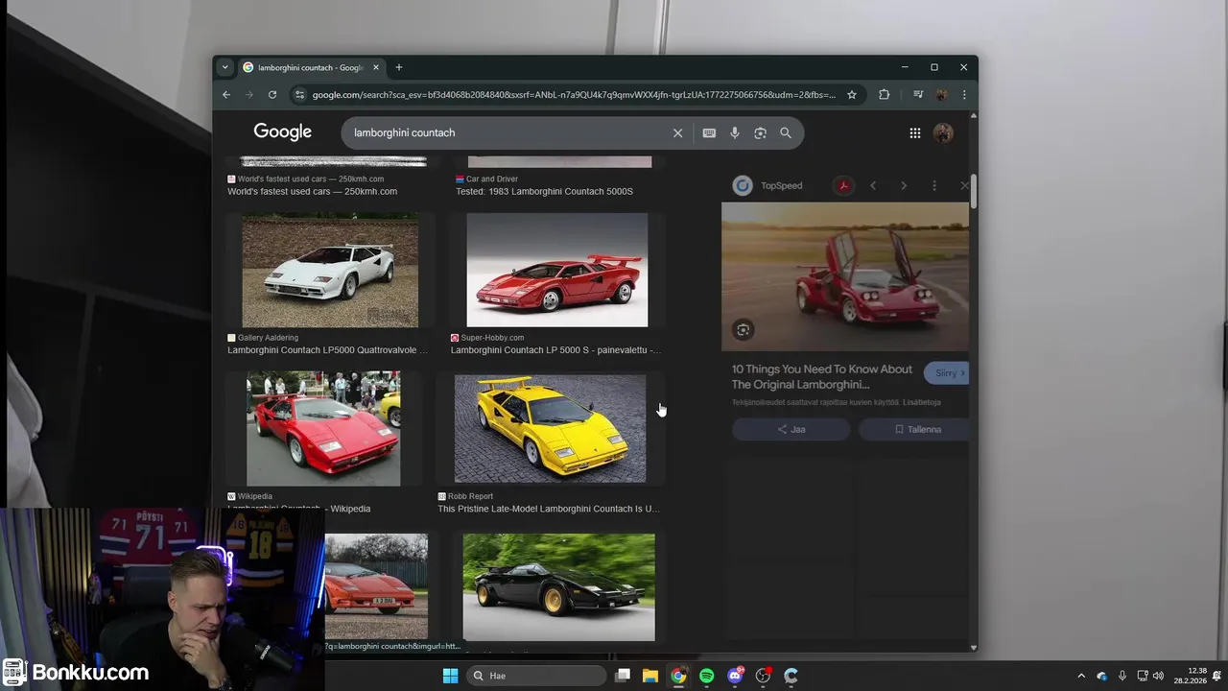Open Discord from the taskbar
This screenshot has width=1228, height=691.
735,676
